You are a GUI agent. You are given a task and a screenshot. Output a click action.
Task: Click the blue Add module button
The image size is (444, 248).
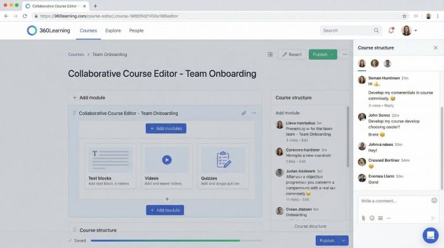(165, 210)
